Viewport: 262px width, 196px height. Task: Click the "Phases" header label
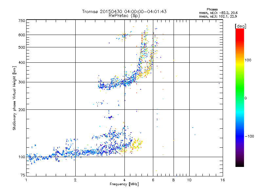212,9
